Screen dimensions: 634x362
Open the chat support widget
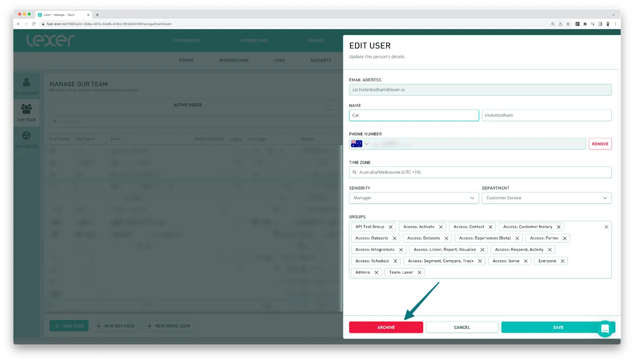605,329
